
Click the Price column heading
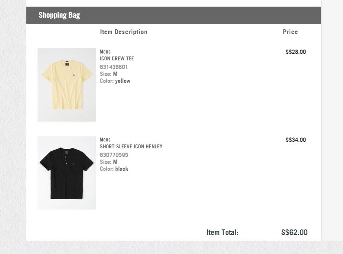290,32
